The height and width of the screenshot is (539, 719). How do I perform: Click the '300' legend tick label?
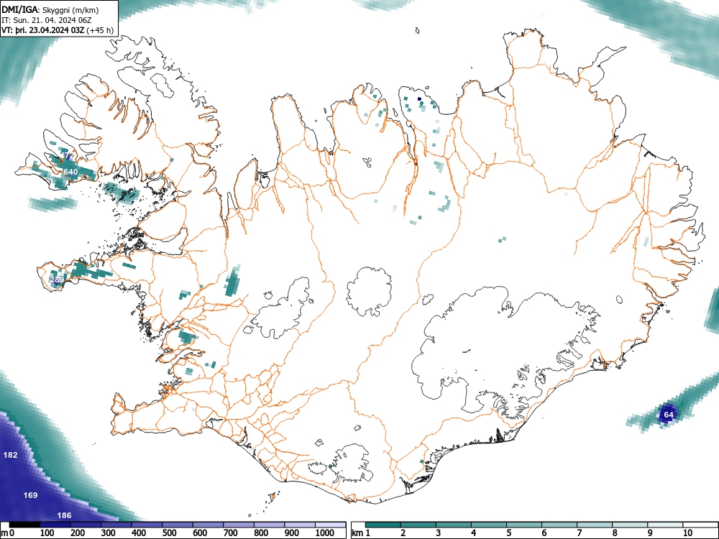coord(109,533)
